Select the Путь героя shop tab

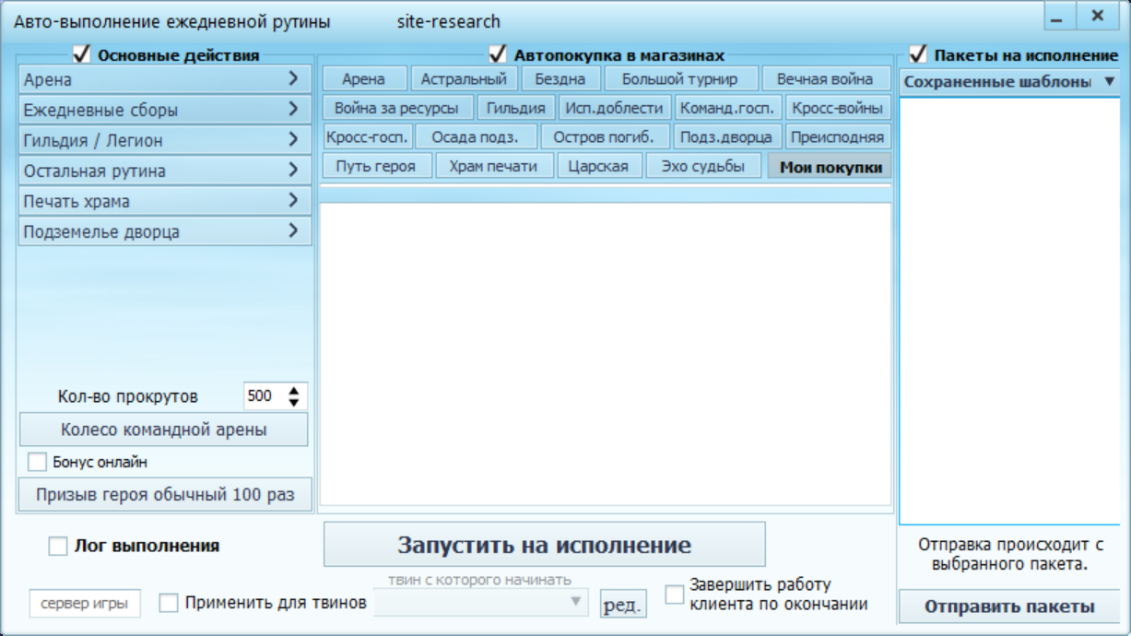[375, 166]
